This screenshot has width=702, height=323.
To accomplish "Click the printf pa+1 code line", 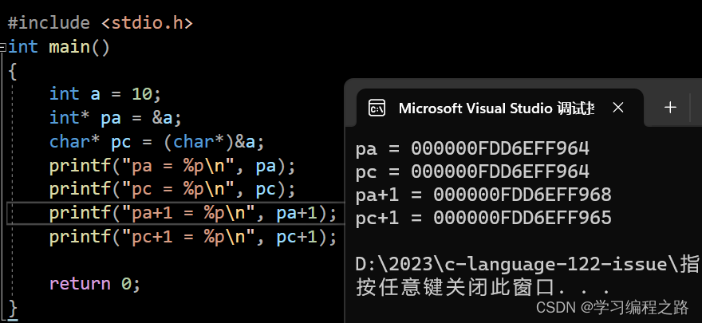I will (193, 214).
